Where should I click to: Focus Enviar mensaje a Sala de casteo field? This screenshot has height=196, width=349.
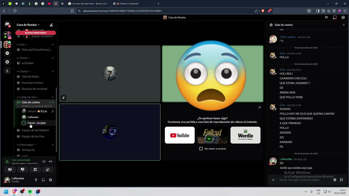click(x=305, y=180)
